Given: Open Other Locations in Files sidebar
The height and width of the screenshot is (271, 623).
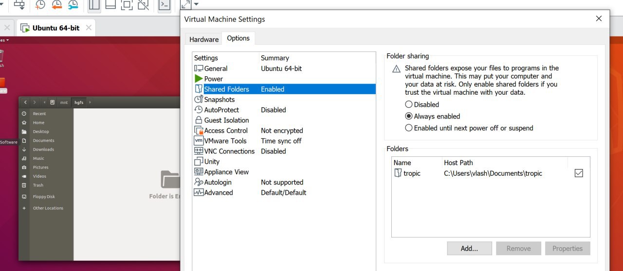Looking at the screenshot, I should (x=46, y=208).
